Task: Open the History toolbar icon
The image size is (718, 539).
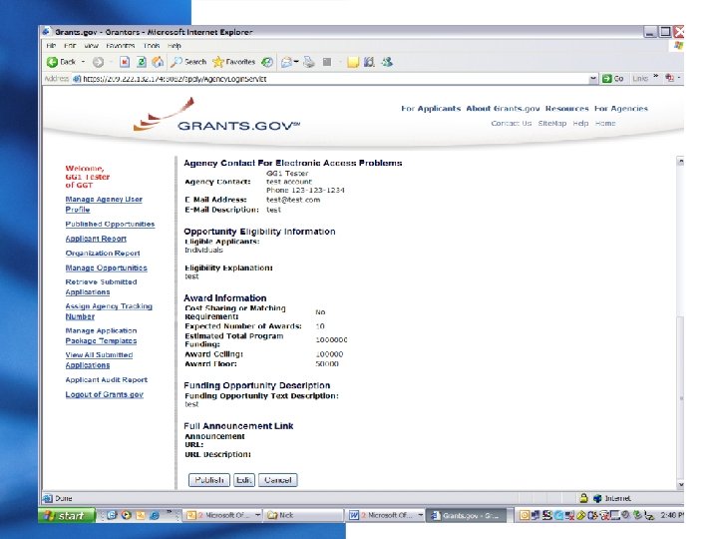Action: [x=267, y=62]
